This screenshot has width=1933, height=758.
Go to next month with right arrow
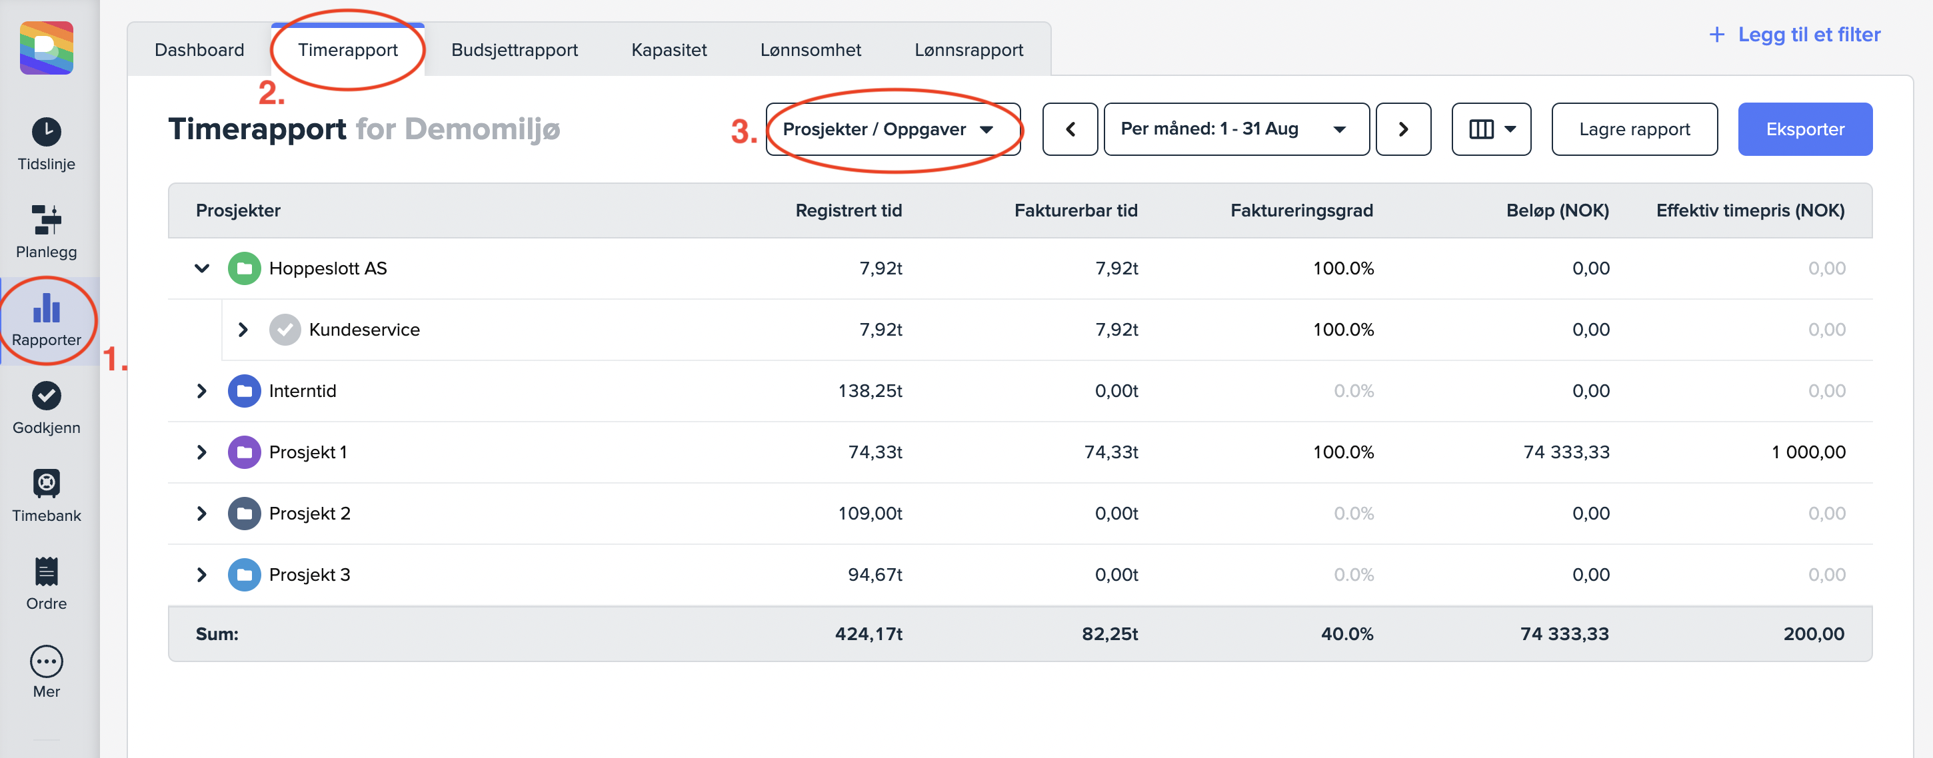[1402, 130]
